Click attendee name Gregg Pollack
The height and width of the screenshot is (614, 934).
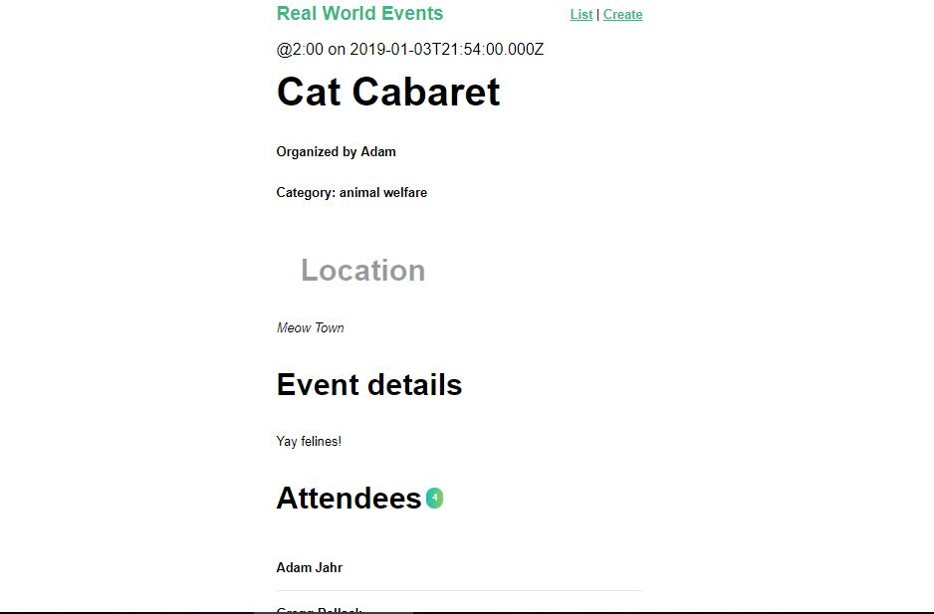pos(319,610)
